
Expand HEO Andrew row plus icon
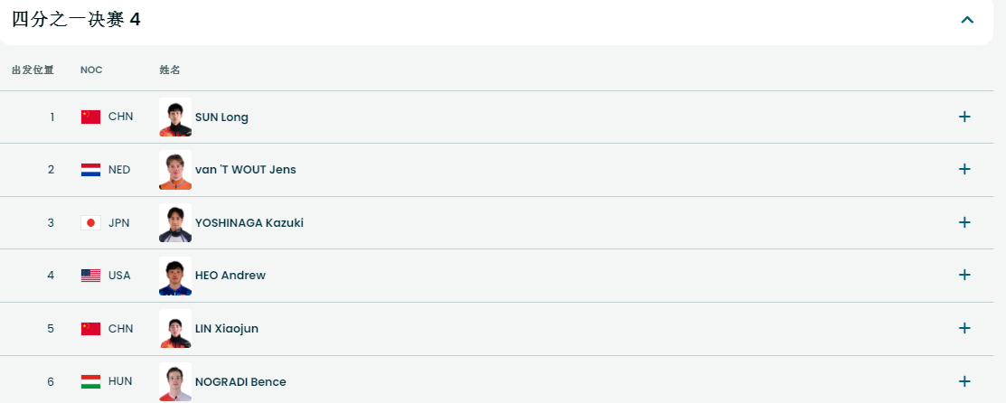click(964, 275)
